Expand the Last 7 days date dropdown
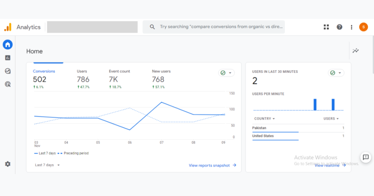The height and width of the screenshot is (196, 374). coord(47,165)
